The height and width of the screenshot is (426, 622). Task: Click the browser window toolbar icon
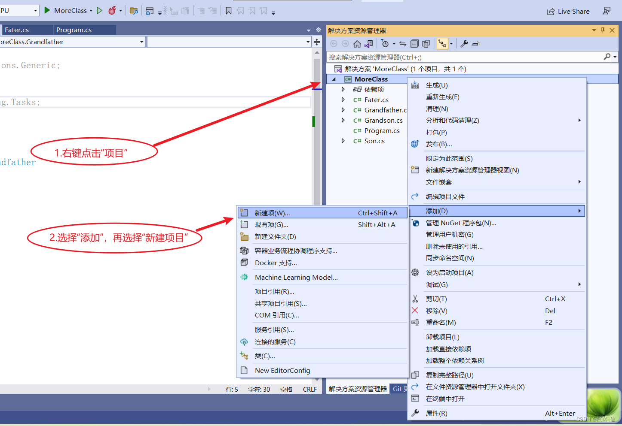pos(150,11)
